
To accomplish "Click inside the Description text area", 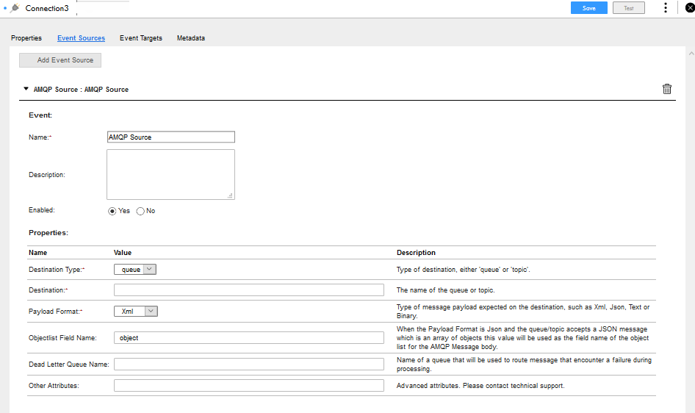I will point(170,175).
